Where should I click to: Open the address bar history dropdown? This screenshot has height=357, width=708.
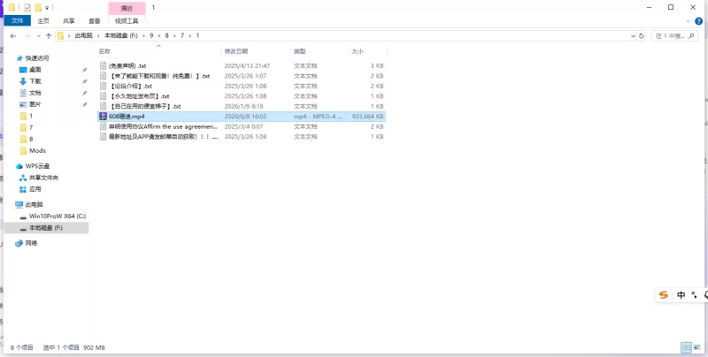tap(633, 36)
